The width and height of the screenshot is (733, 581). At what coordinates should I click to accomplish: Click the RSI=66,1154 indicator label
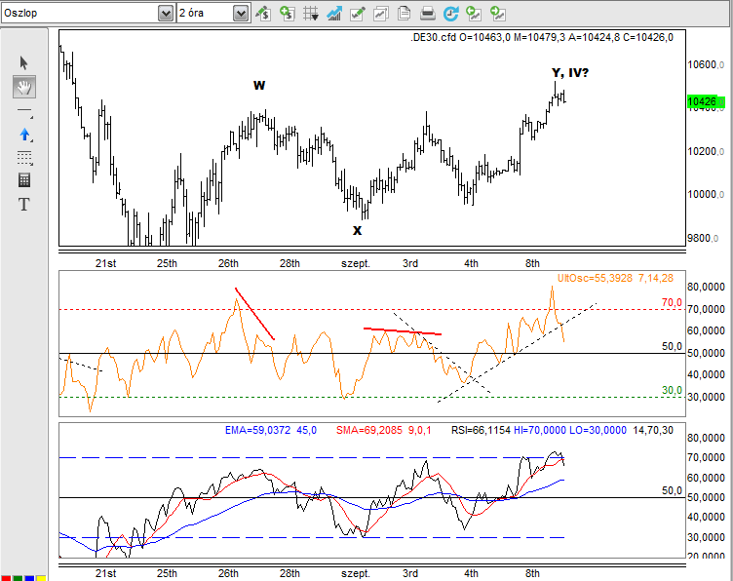coord(481,430)
